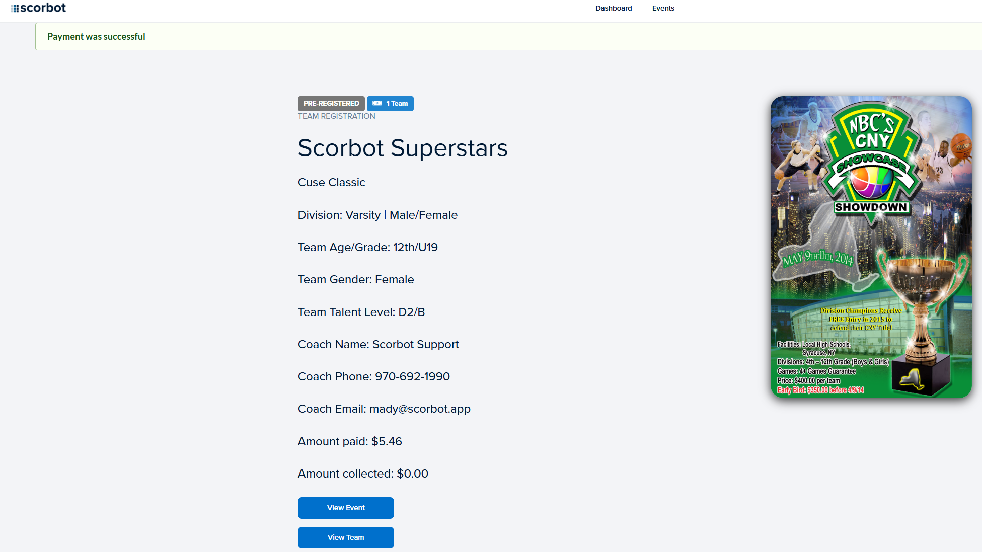This screenshot has height=552, width=982.
Task: Click the ticket icon in 1 Team badge
Action: 377,104
